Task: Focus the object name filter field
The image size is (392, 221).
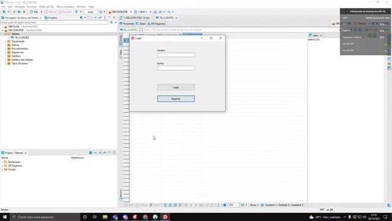Action: [55, 22]
